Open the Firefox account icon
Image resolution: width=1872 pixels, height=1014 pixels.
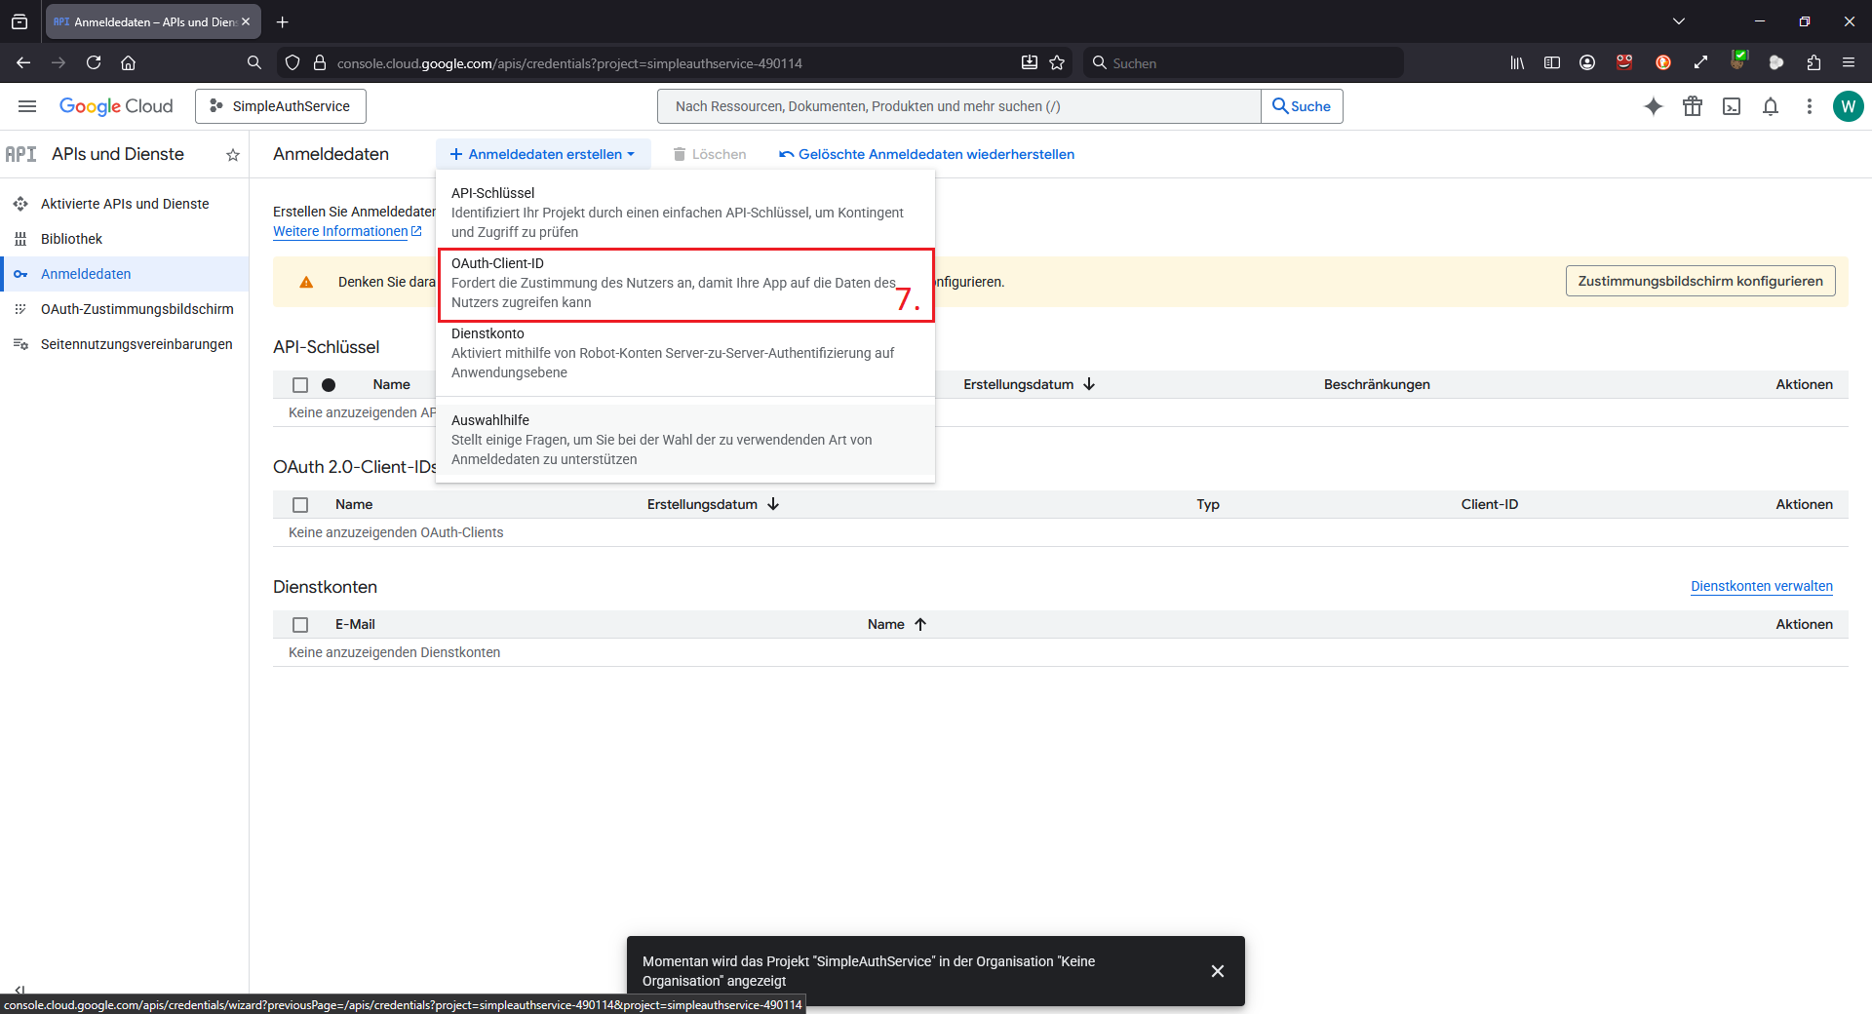point(1587,62)
